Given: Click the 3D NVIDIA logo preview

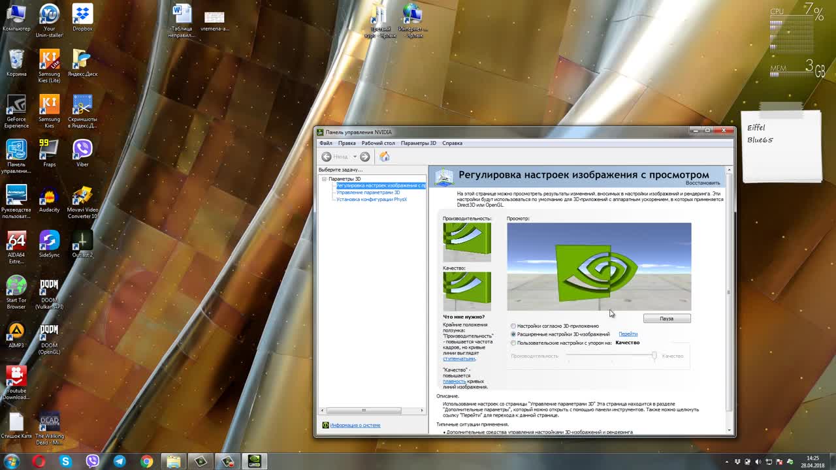Looking at the screenshot, I should coord(599,266).
